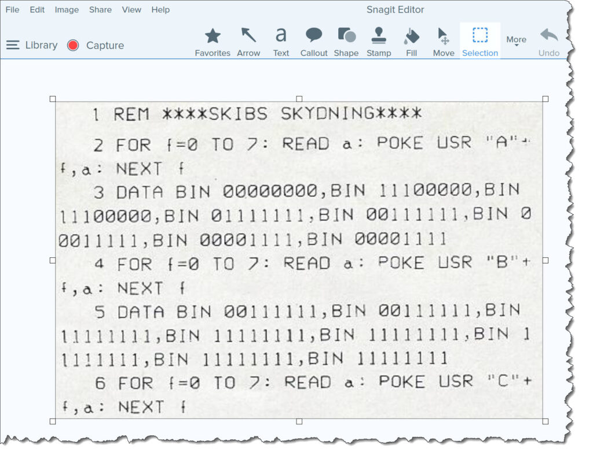
Task: Select the Shape tool
Action: pos(346,42)
